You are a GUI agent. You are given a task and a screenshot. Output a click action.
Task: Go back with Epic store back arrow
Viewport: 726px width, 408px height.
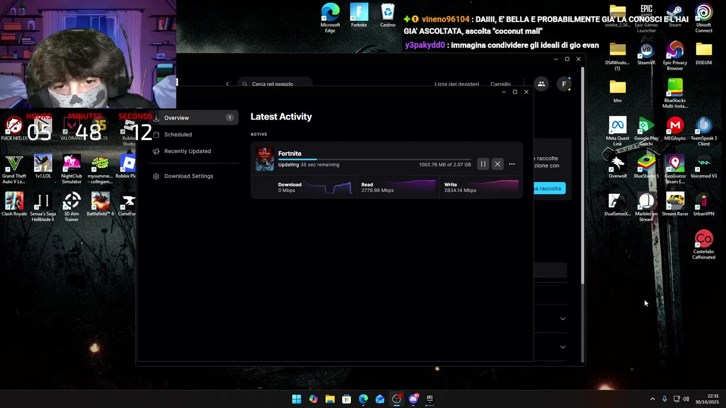coord(227,84)
